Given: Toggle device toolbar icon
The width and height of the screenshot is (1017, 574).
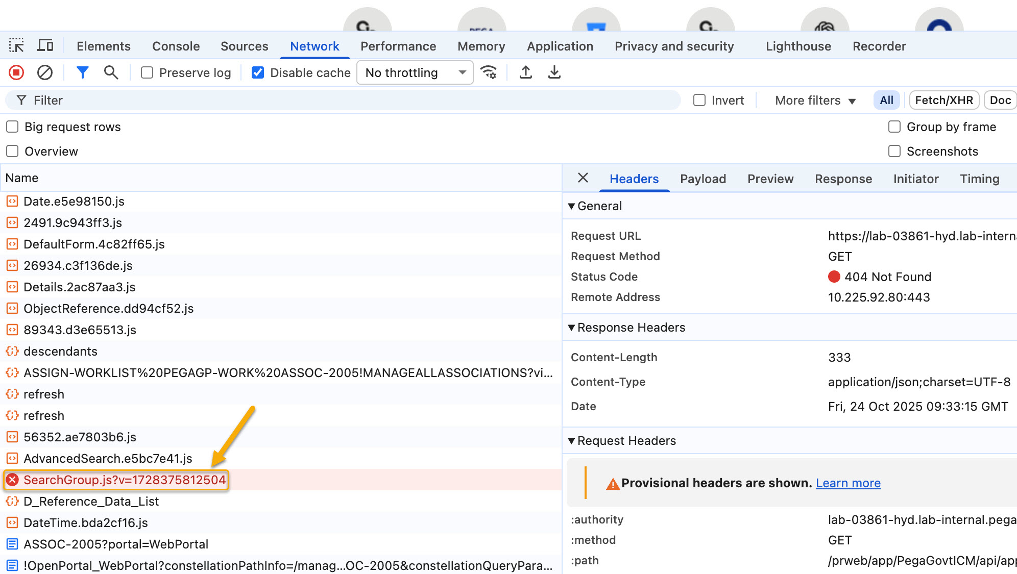Looking at the screenshot, I should 45,46.
